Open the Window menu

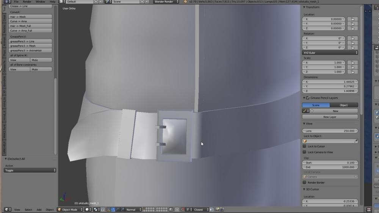tap(41, 2)
